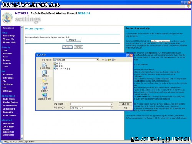Viewport: 192px width, 144px height.
Task: Open Attached Devices page
Action: point(10,102)
